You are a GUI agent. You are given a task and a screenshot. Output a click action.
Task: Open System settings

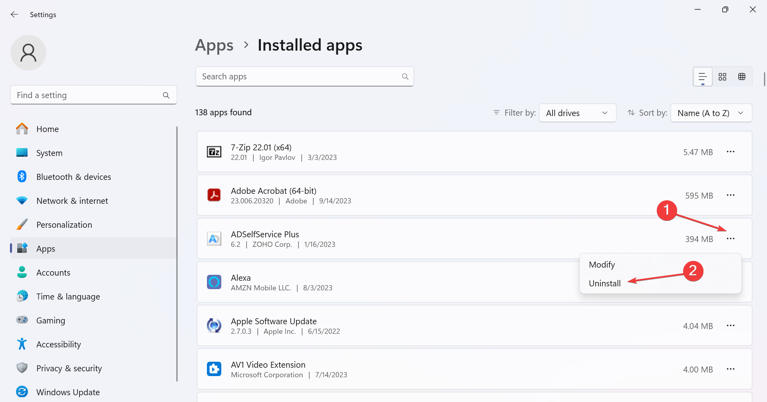(93, 153)
